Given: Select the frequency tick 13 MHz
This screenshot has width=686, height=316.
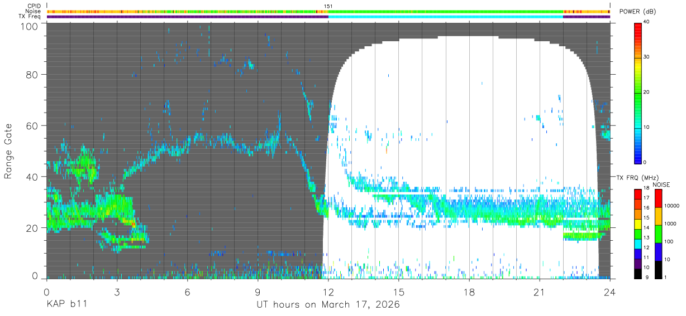Looking at the screenshot, I should pos(647,238).
